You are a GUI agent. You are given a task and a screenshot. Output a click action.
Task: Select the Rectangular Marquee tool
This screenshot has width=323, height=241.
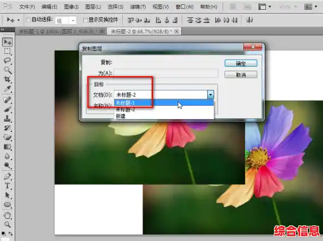click(x=8, y=51)
